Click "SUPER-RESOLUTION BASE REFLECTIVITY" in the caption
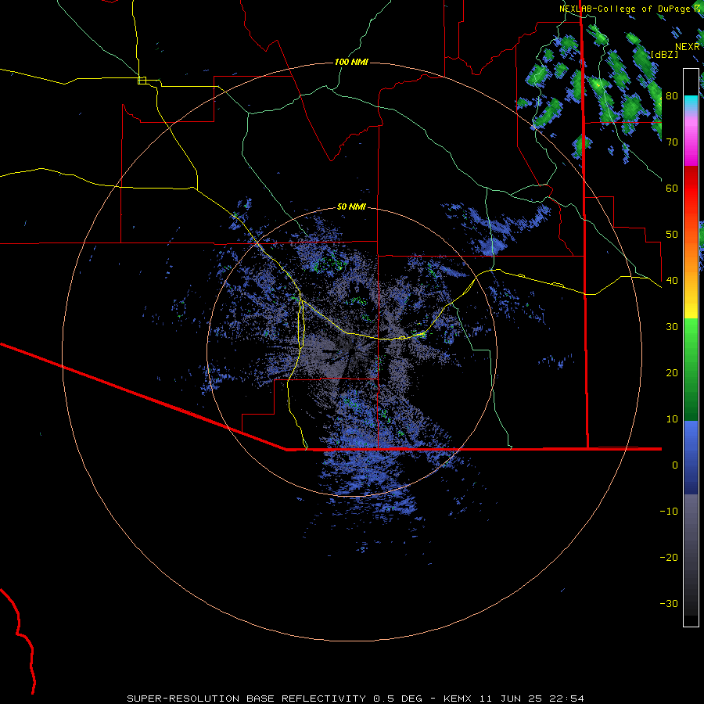This screenshot has width=704, height=704. pos(246,699)
